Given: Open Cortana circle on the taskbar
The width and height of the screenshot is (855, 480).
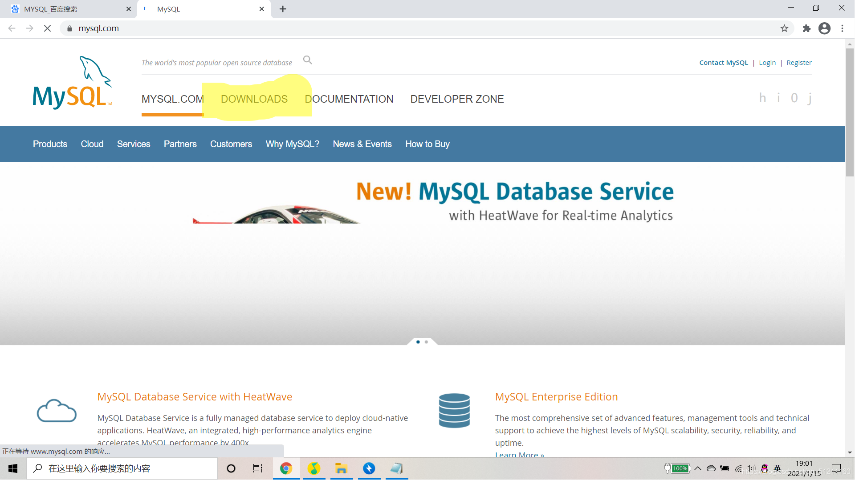Looking at the screenshot, I should (231, 468).
